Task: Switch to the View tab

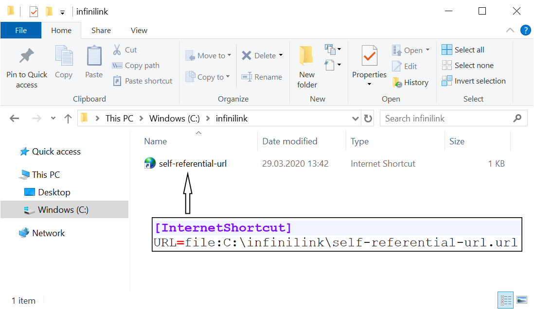Action: pos(139,30)
